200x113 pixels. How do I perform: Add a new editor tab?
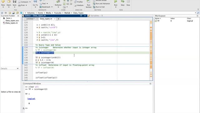coord(58,19)
